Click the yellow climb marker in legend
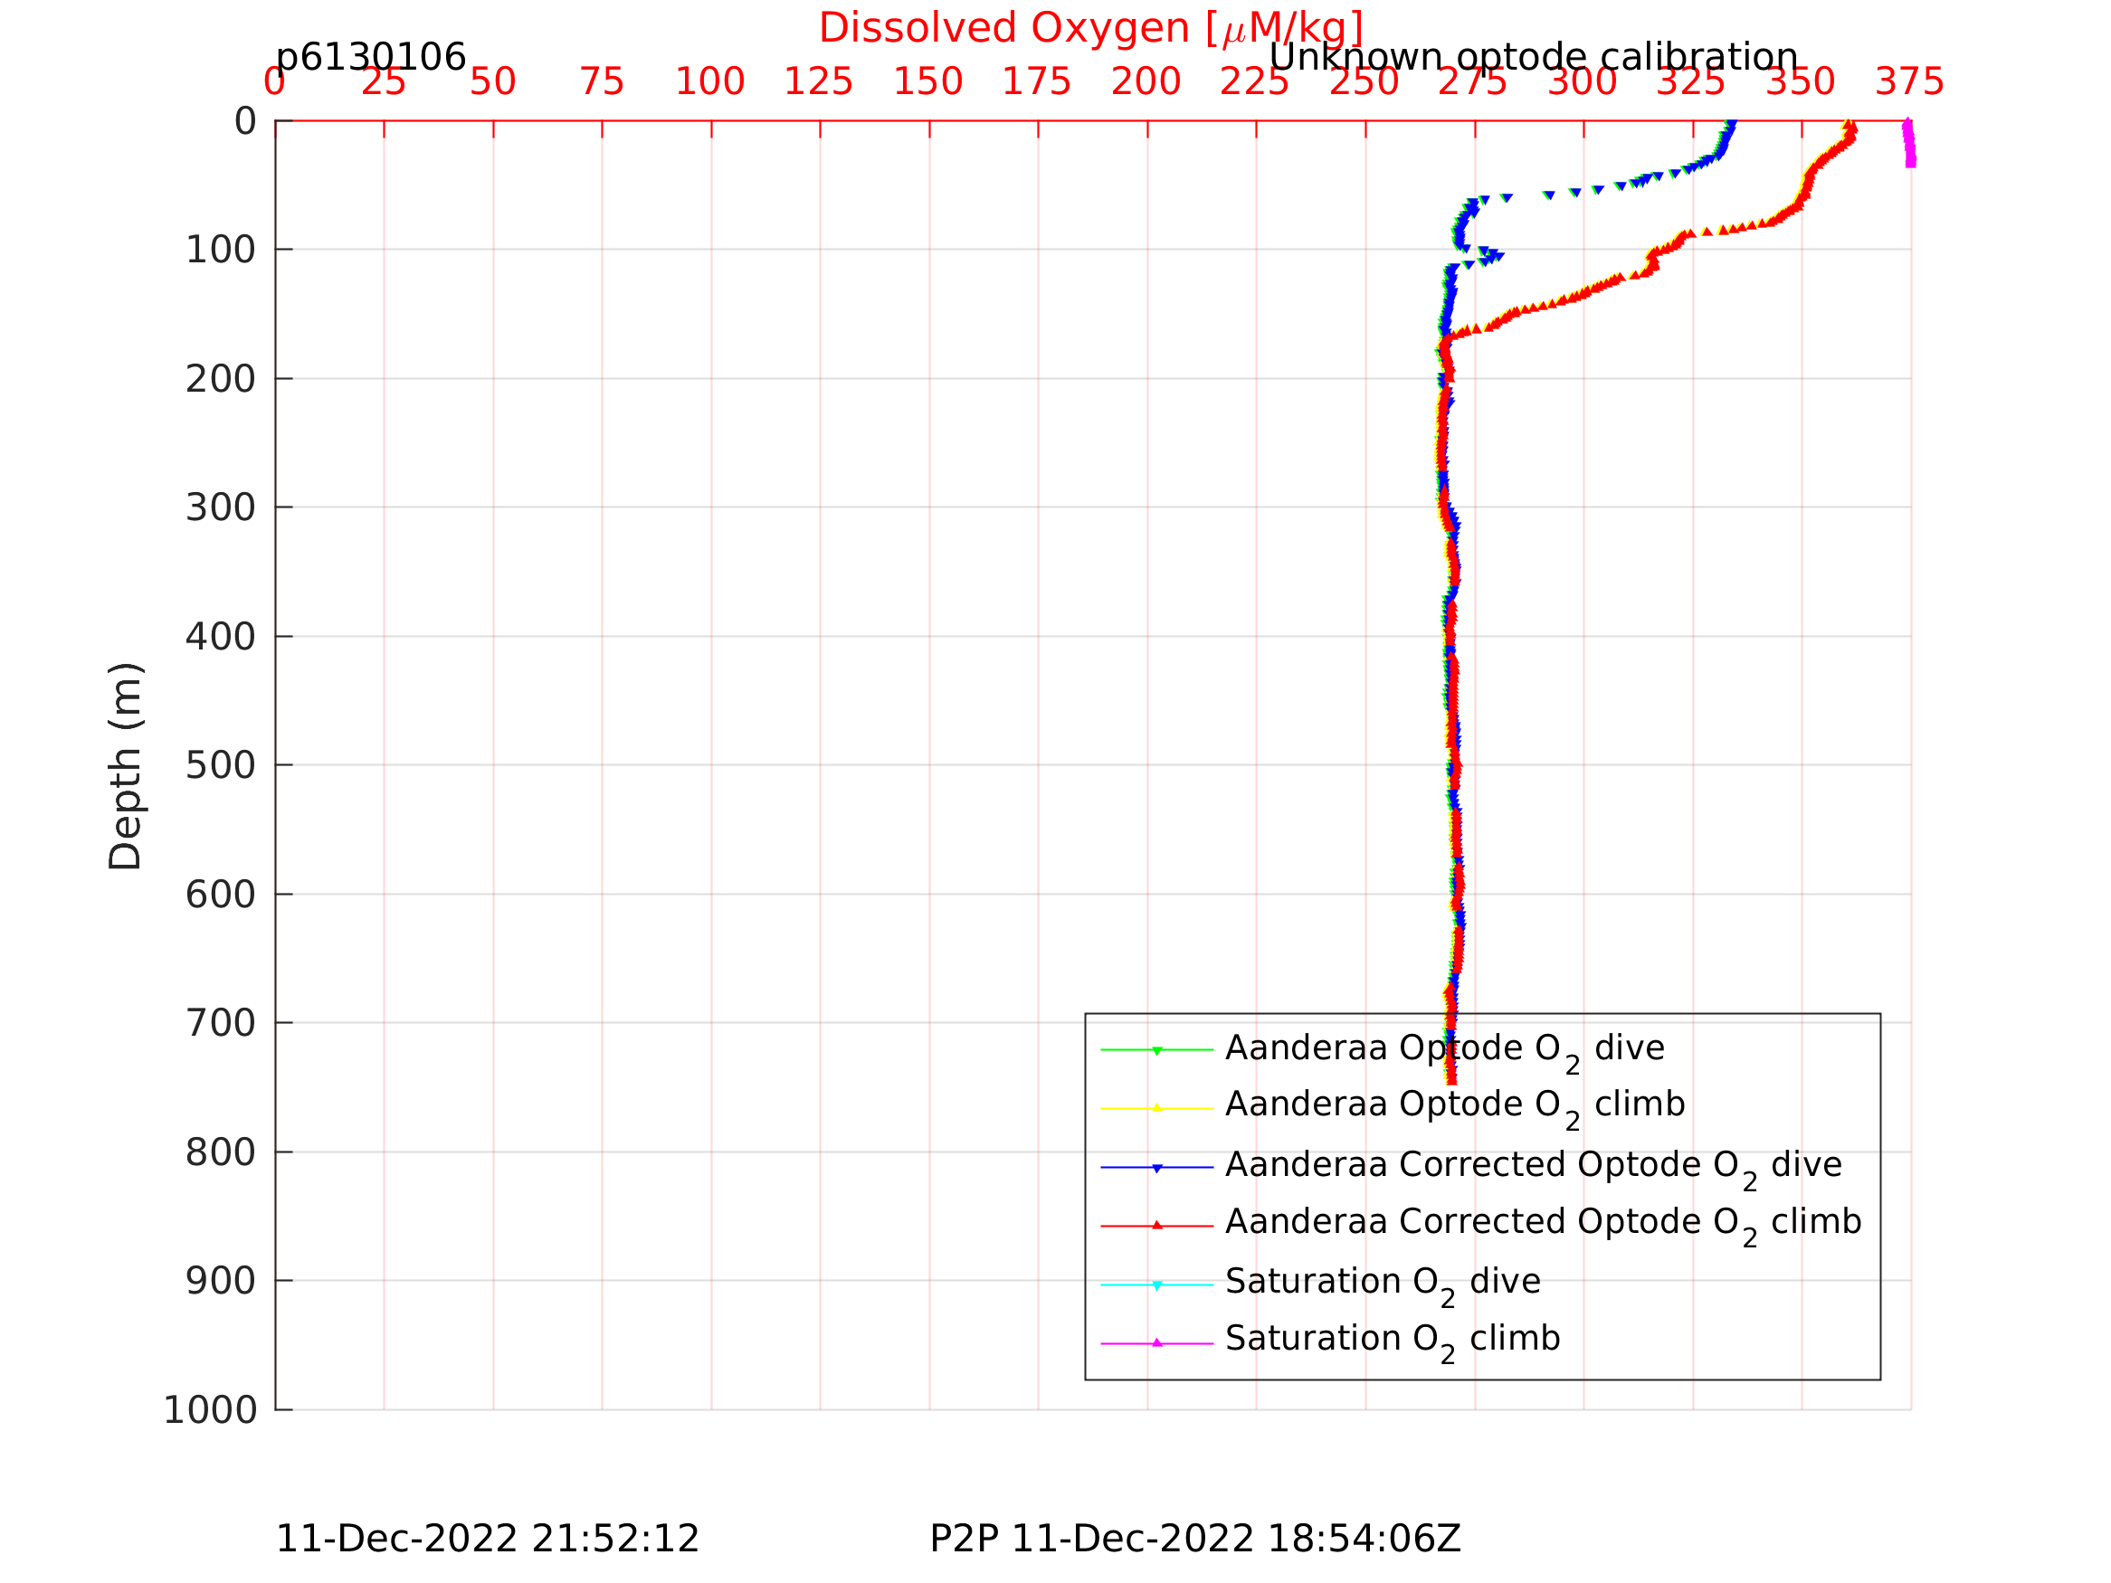 (1156, 1108)
